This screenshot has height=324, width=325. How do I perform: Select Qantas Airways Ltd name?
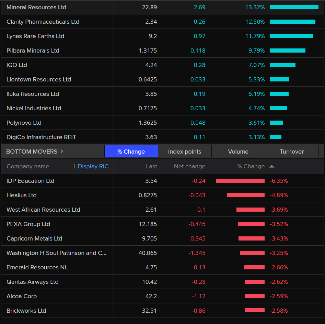(33, 282)
